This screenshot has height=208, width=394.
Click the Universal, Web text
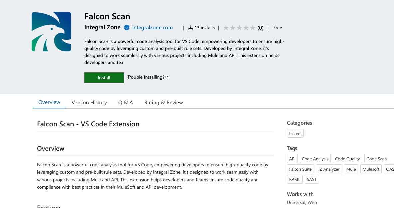point(302,202)
